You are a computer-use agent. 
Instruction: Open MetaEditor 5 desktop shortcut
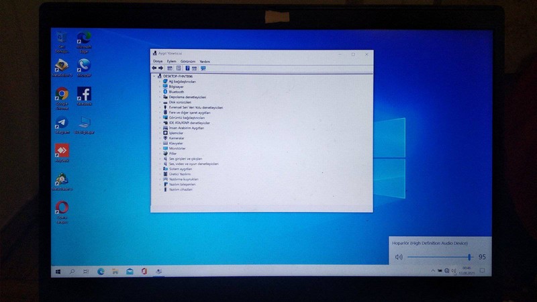(62, 68)
